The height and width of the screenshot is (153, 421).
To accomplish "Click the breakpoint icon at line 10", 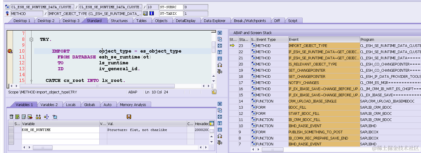I will point(10,51).
